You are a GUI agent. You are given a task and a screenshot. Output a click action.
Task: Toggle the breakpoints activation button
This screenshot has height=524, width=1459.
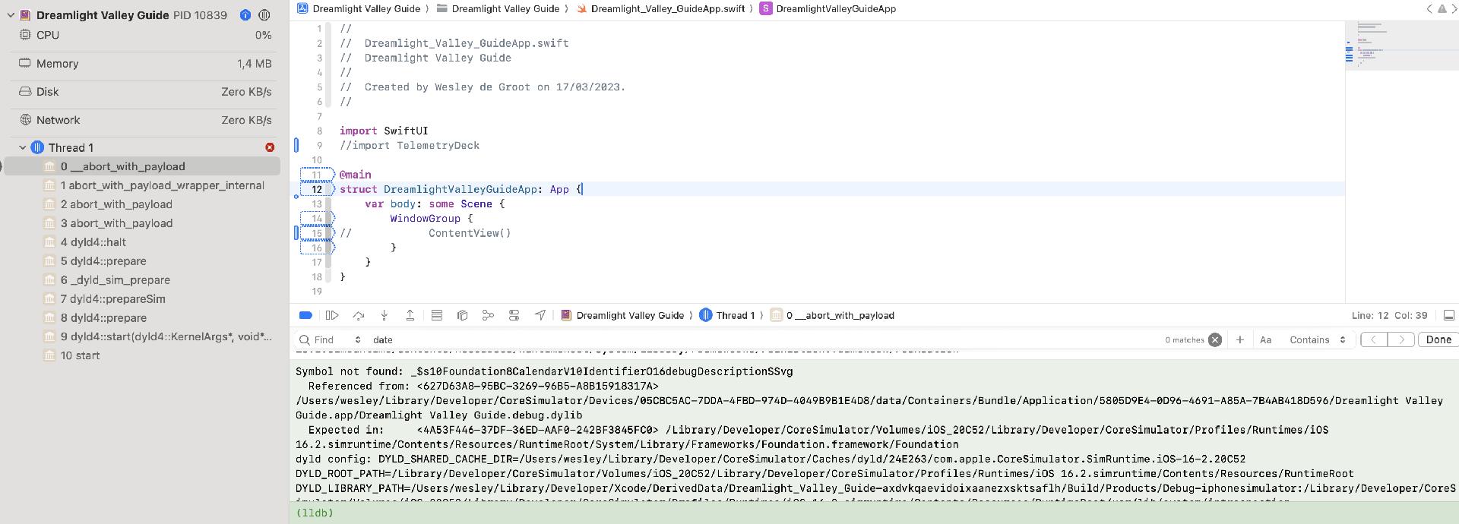tap(305, 315)
